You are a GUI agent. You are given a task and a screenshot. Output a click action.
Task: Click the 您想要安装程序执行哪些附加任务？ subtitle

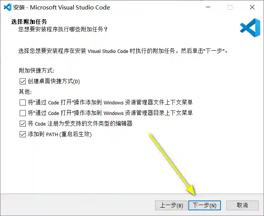[x=63, y=29]
